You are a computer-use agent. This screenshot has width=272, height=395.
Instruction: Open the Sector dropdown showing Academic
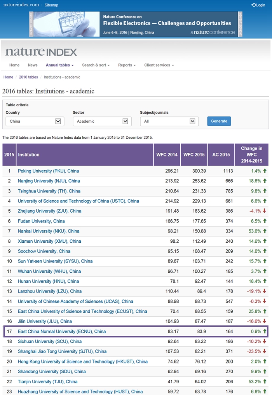[102, 122]
